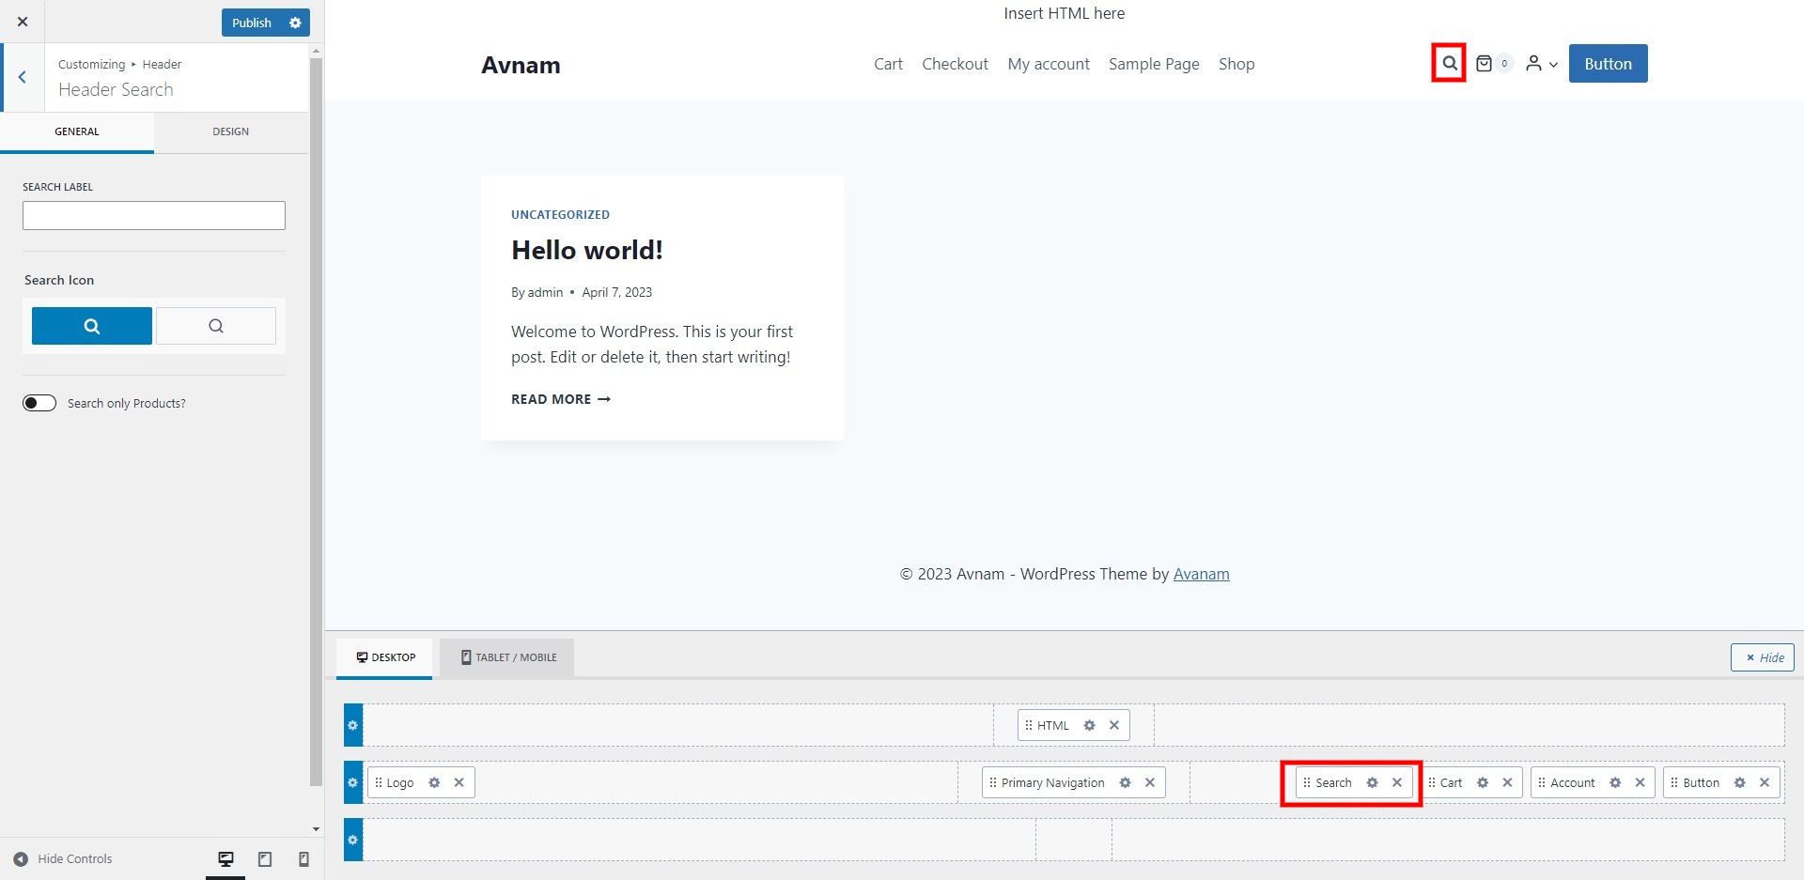
Task: Toggle the Search only Products switch
Action: (39, 403)
